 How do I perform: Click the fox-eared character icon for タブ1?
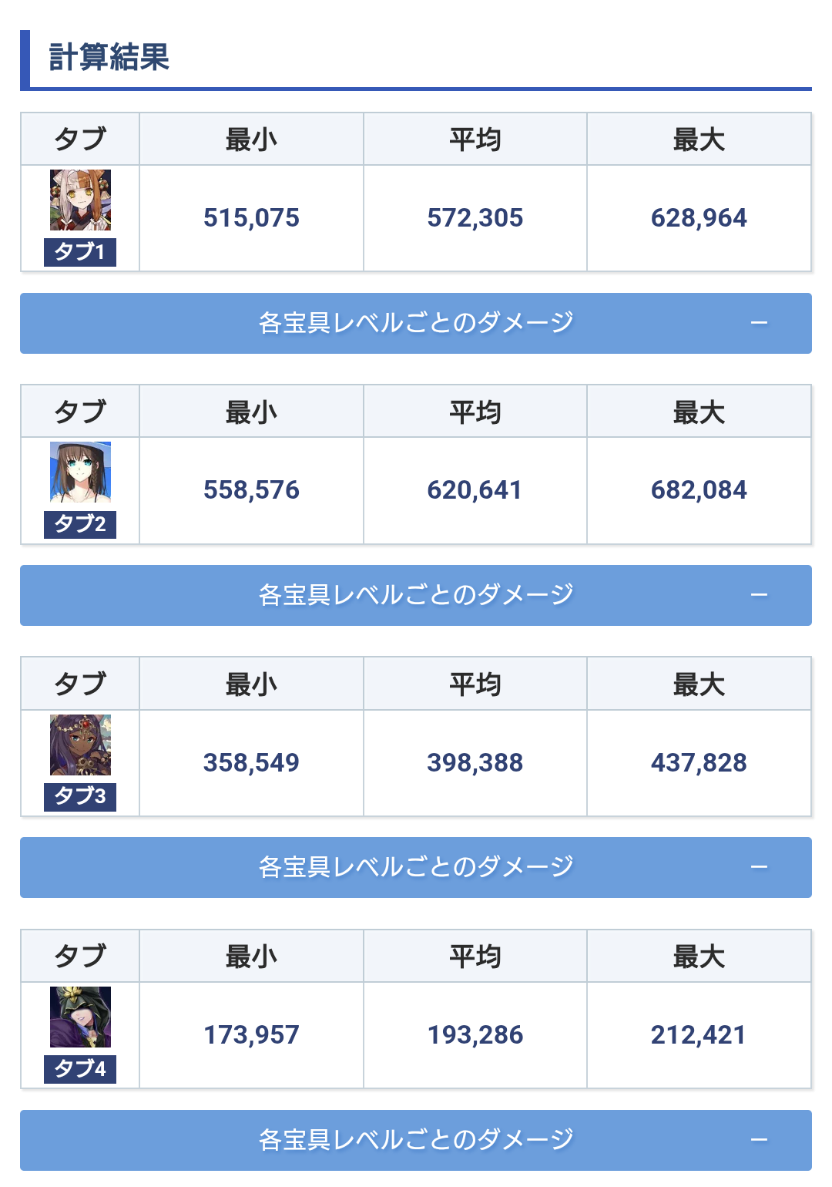(80, 200)
